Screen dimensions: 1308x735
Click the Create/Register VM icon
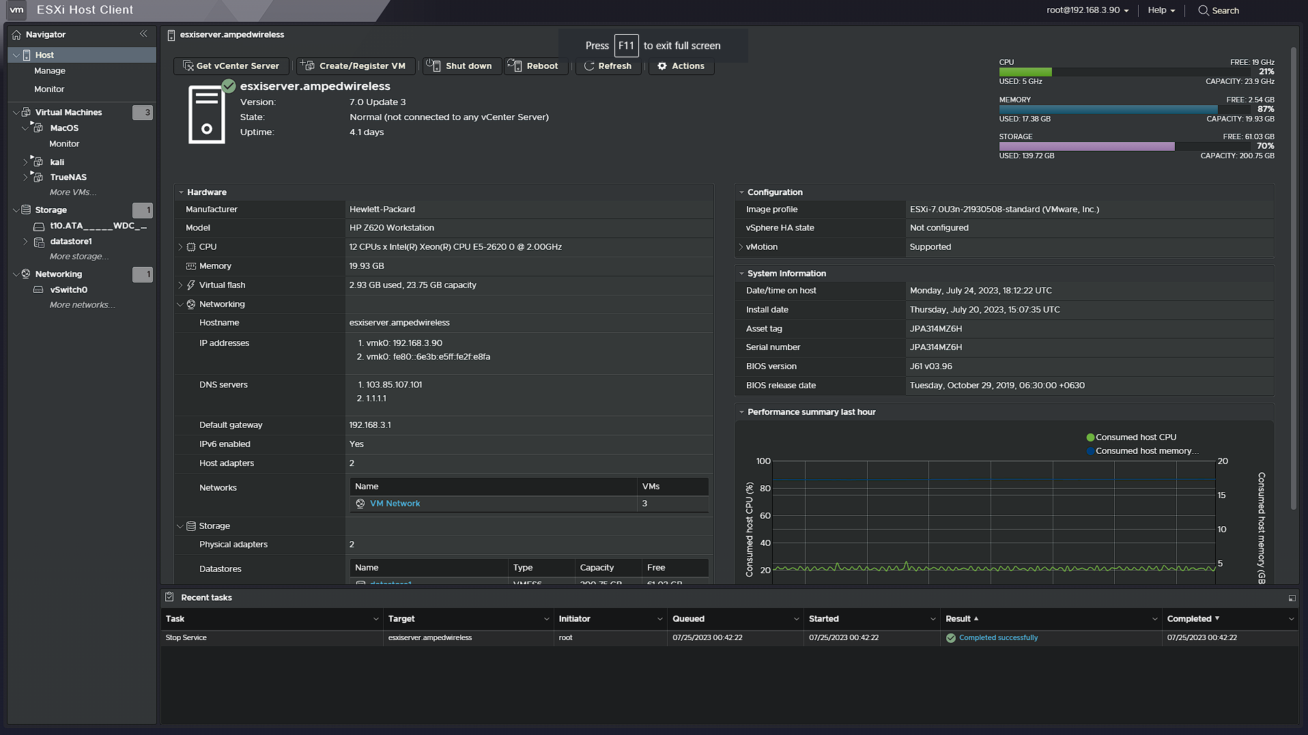(x=309, y=66)
